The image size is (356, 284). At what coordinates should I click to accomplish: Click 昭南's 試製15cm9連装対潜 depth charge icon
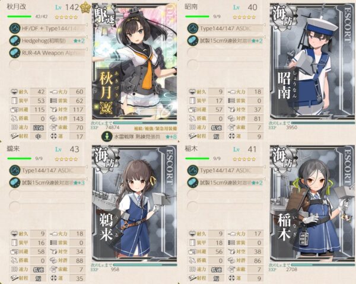pyautogui.click(x=193, y=40)
